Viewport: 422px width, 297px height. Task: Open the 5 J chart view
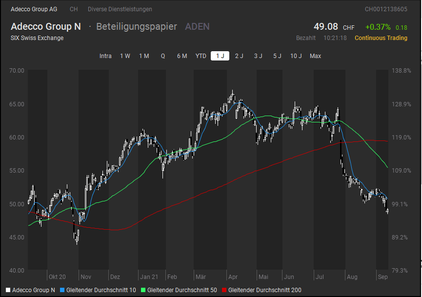pos(277,56)
